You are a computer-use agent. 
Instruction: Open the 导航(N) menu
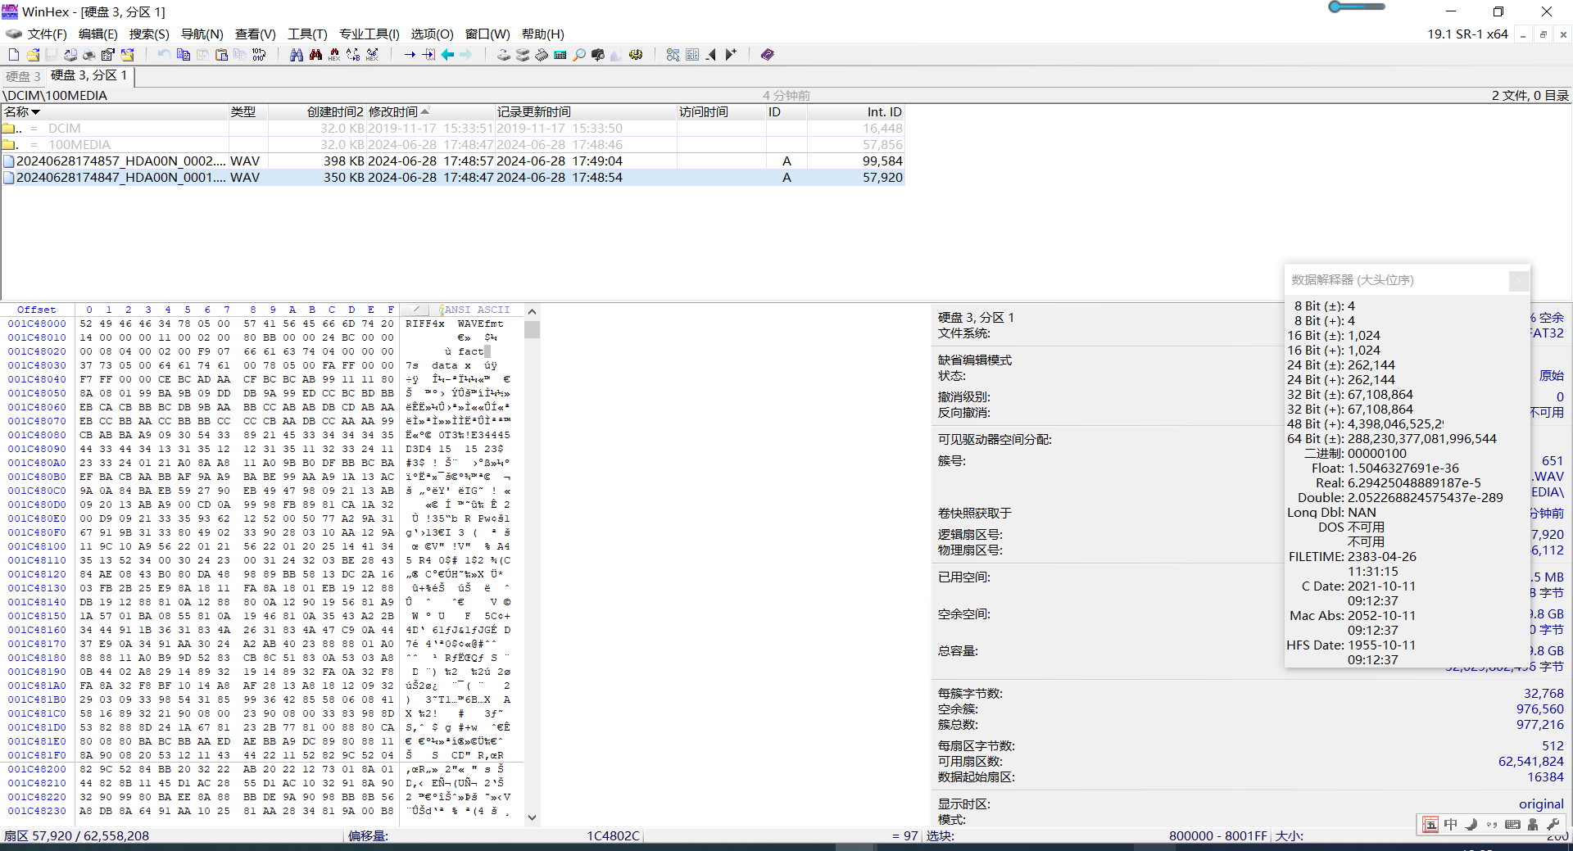click(202, 34)
